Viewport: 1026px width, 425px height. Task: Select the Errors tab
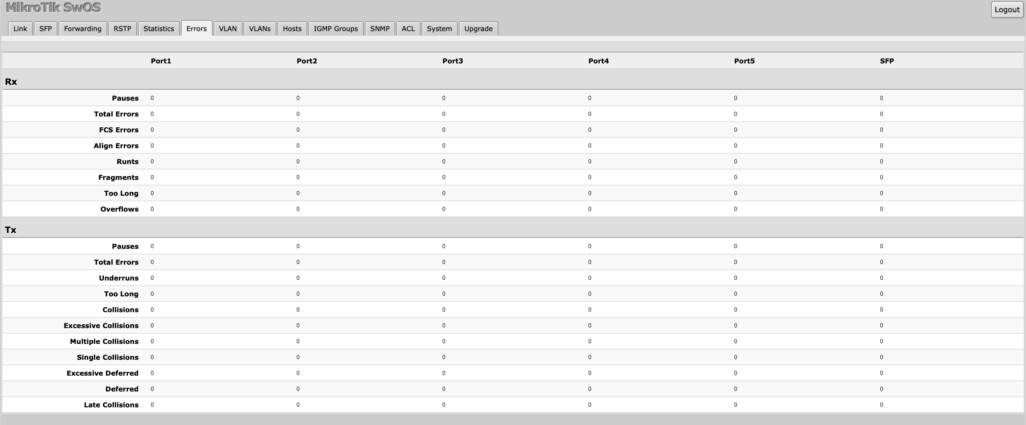pyautogui.click(x=196, y=29)
